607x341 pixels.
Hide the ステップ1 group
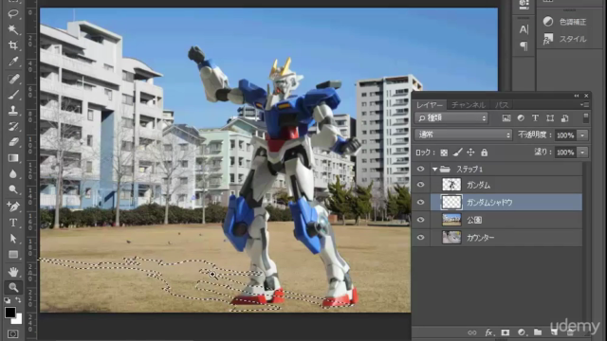[x=420, y=169]
